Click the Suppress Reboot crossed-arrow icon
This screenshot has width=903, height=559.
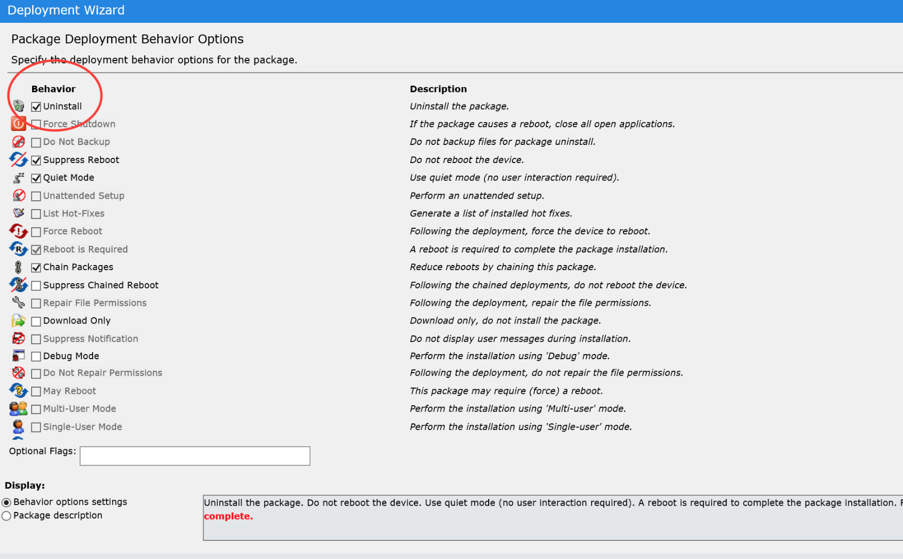19,159
